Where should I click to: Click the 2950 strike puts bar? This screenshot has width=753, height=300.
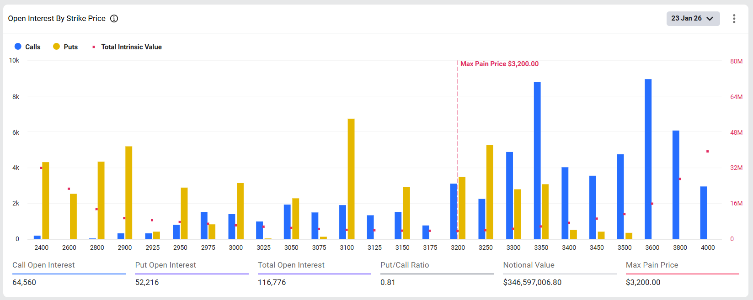[184, 213]
